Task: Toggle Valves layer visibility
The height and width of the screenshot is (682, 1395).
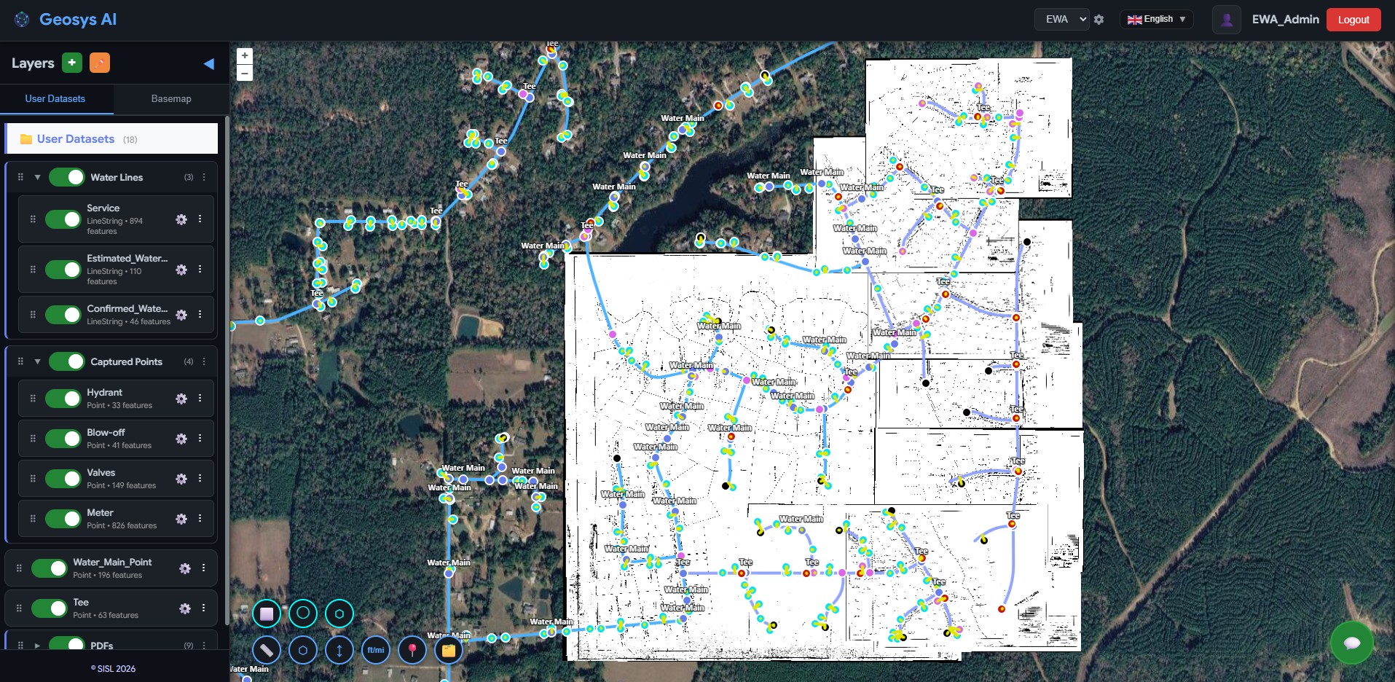Action: click(63, 479)
